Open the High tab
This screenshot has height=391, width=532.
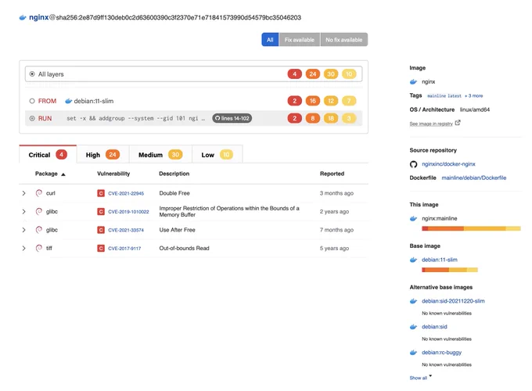pyautogui.click(x=102, y=155)
